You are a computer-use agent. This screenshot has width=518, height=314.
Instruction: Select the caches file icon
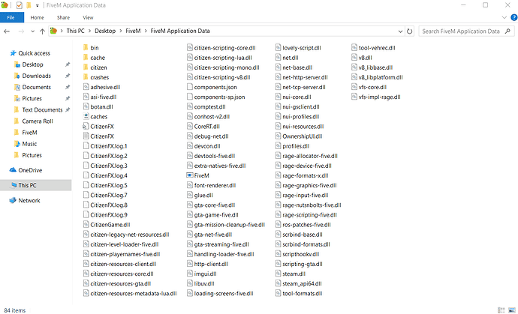click(86, 116)
